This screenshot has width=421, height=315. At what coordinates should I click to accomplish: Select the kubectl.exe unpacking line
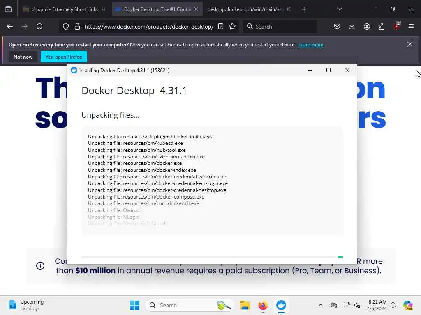pyautogui.click(x=135, y=143)
